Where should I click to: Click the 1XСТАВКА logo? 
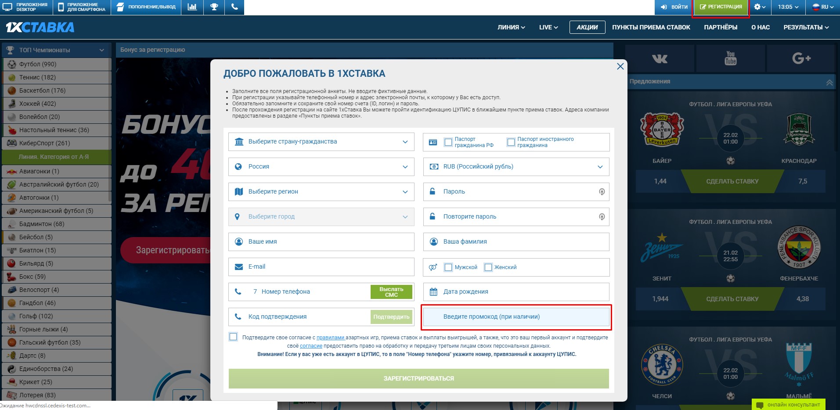coord(40,28)
